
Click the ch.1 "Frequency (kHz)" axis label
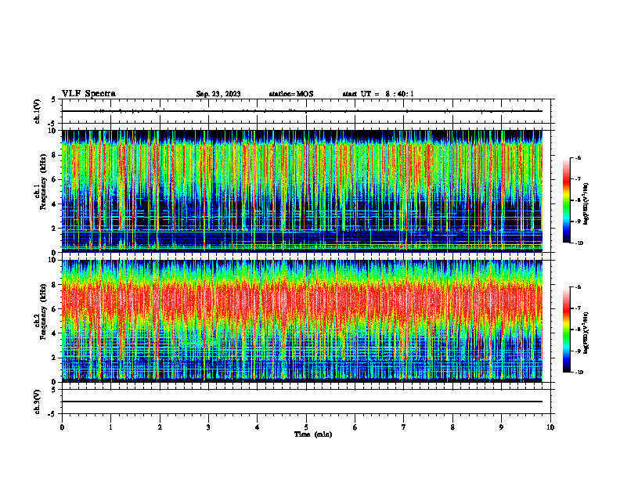[x=44, y=182]
